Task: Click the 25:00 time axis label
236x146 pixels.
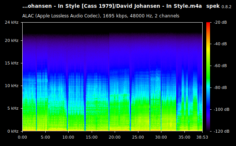Action: pyautogui.click(x=138, y=137)
